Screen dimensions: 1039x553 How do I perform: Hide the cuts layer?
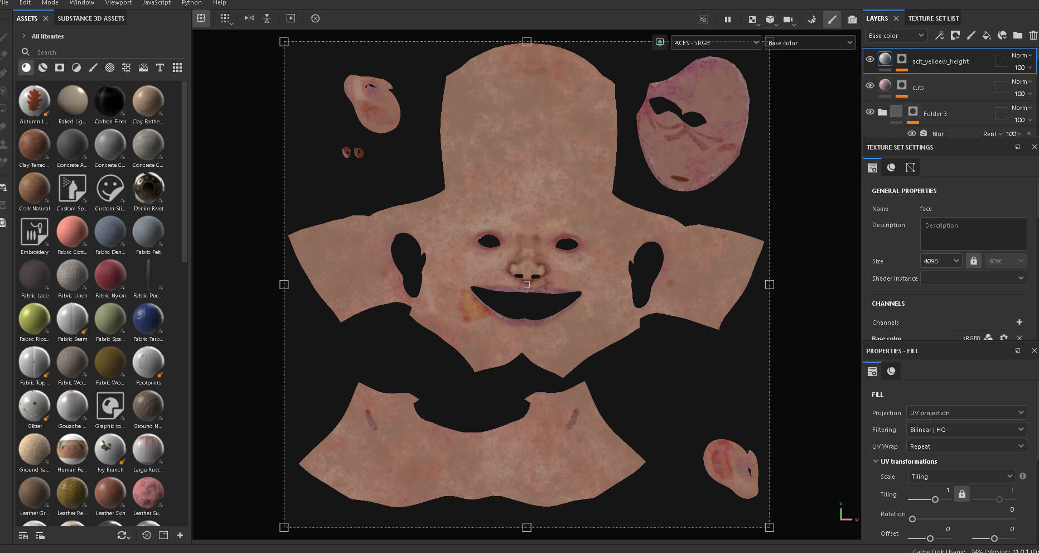pyautogui.click(x=870, y=85)
